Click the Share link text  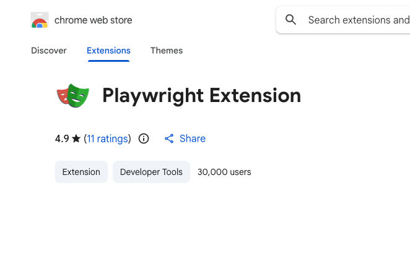coord(193,138)
